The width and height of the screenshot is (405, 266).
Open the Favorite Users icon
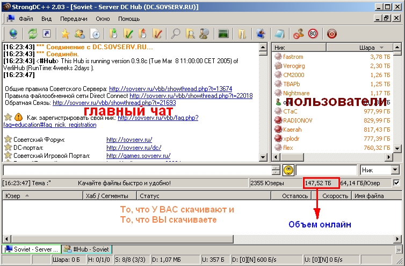click(80, 34)
